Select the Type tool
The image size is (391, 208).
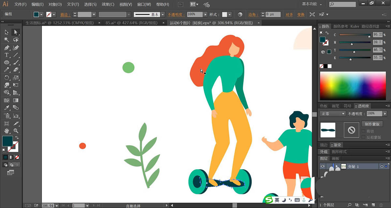7,55
